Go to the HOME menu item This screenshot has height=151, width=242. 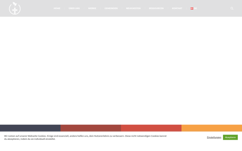pyautogui.click(x=57, y=8)
